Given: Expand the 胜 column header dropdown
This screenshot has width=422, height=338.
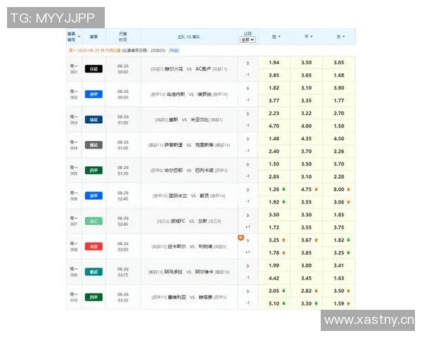Looking at the screenshot, I should coord(275,37).
